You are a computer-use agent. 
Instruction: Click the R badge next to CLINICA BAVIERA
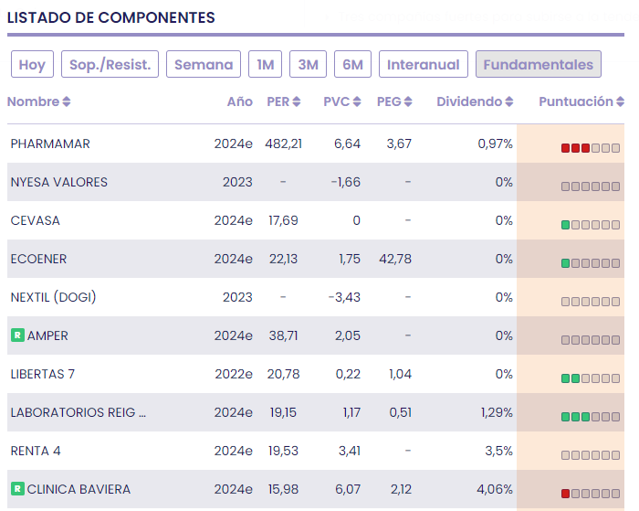click(x=16, y=489)
